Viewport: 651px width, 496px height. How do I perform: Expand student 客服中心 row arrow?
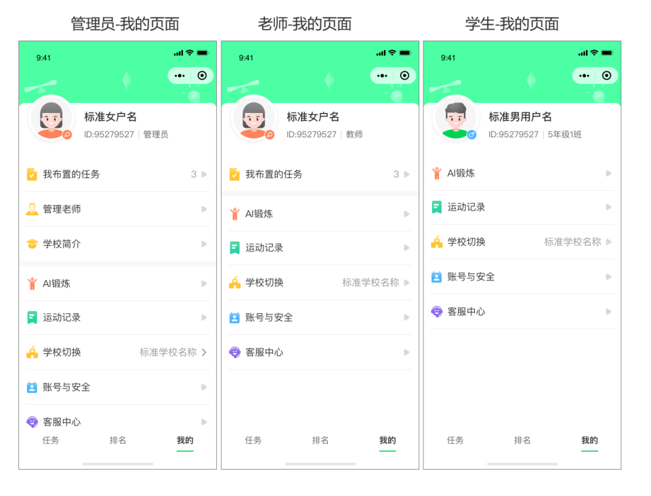tap(608, 312)
